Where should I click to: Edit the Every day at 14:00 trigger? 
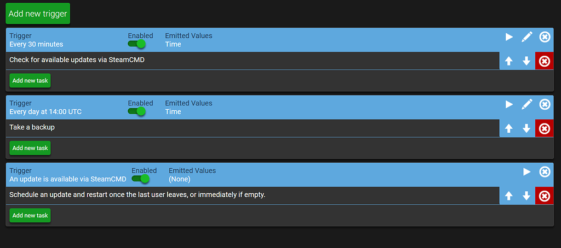[x=527, y=104]
